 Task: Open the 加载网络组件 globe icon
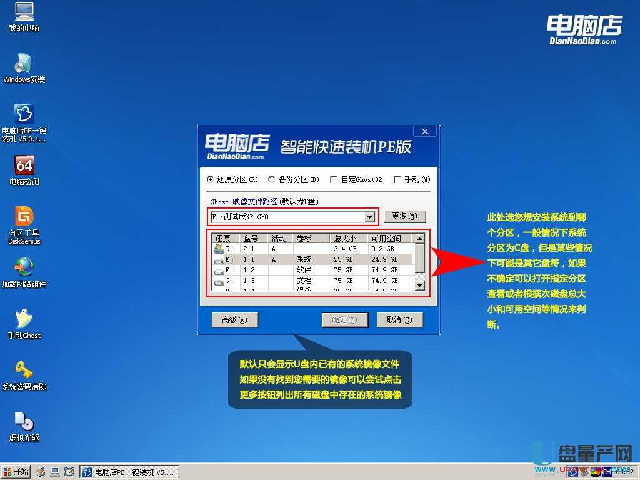pos(24,272)
